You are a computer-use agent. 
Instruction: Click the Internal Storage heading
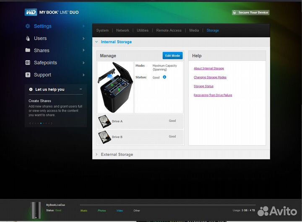[116, 42]
